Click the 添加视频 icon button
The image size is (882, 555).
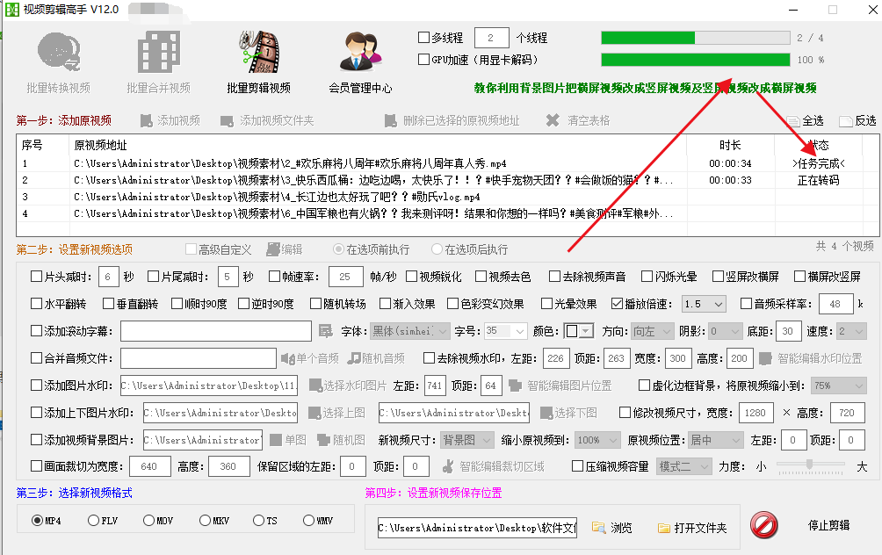click(x=146, y=121)
